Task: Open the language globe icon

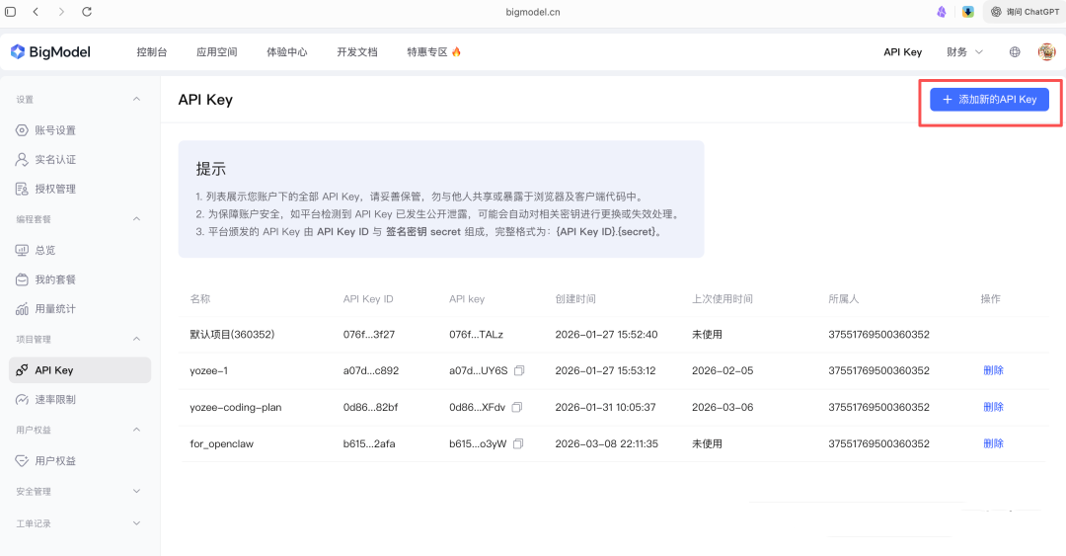Action: click(x=1015, y=52)
